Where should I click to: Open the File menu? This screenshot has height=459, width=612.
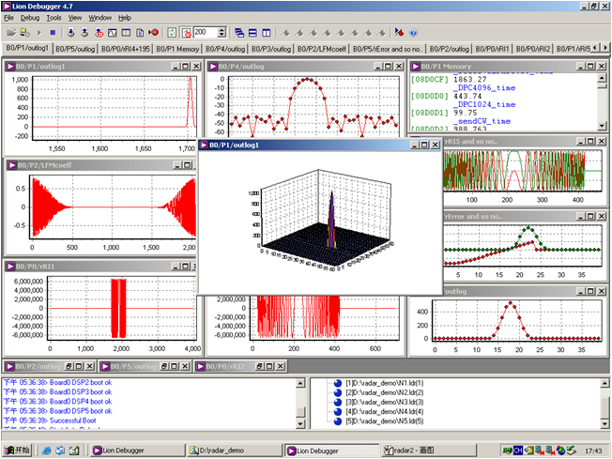pyautogui.click(x=8, y=18)
